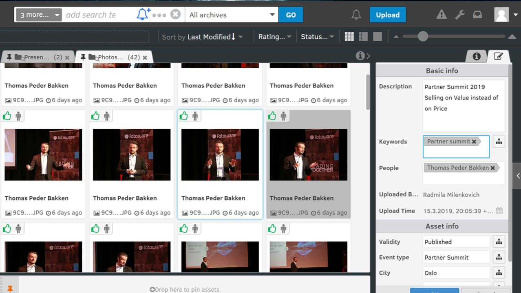Screen dimensions: 521x293
Task: Open the taxonomy picker for City
Action: pyautogui.click(x=499, y=273)
